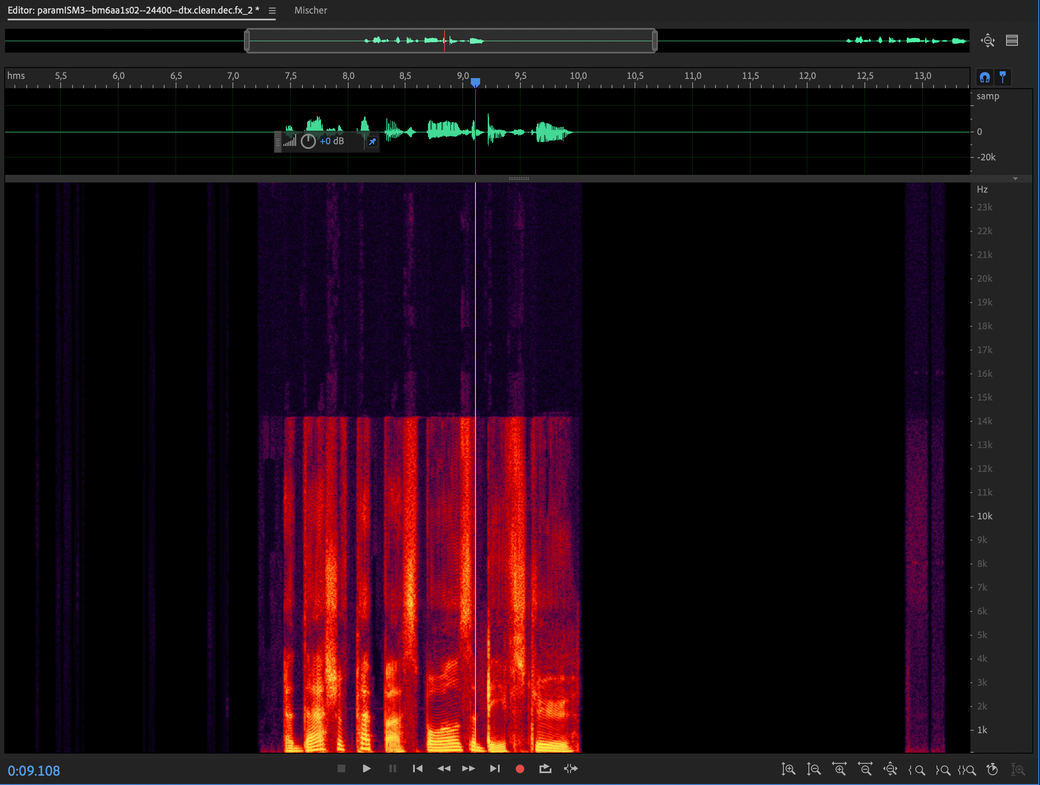Viewport: 1040px width, 785px height.
Task: Click Zoom Out (Amplitude) icon
Action: point(814,769)
